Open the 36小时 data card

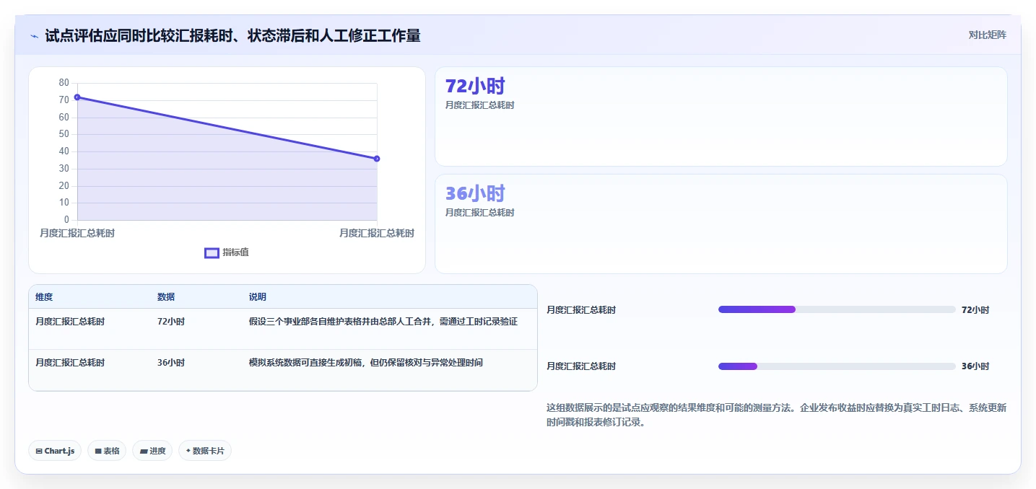point(721,224)
